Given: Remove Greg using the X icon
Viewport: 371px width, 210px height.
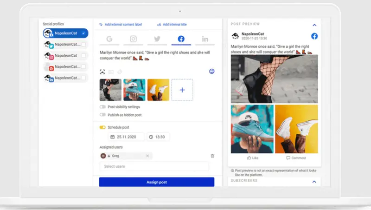Looking at the screenshot, I should [x=147, y=156].
